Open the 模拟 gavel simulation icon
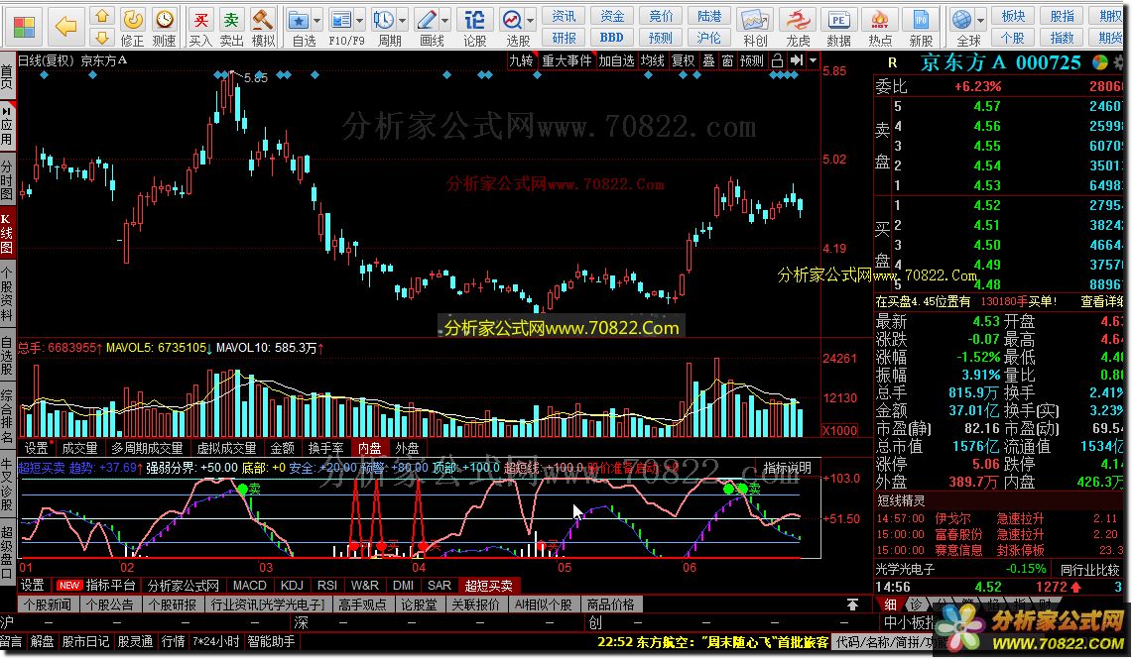This screenshot has width=1133, height=659. (x=262, y=20)
